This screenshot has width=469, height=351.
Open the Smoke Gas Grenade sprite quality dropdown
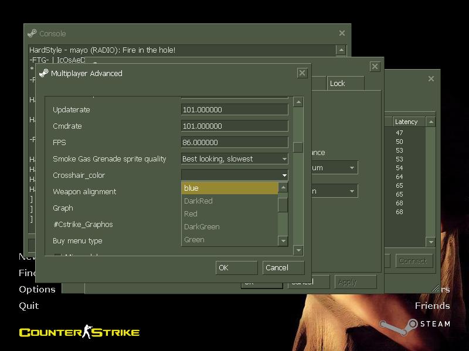pyautogui.click(x=235, y=159)
